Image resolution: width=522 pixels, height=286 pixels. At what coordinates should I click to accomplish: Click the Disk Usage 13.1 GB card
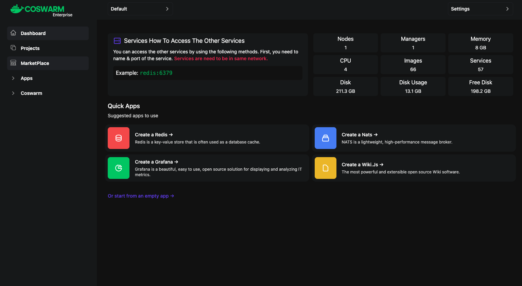click(413, 86)
